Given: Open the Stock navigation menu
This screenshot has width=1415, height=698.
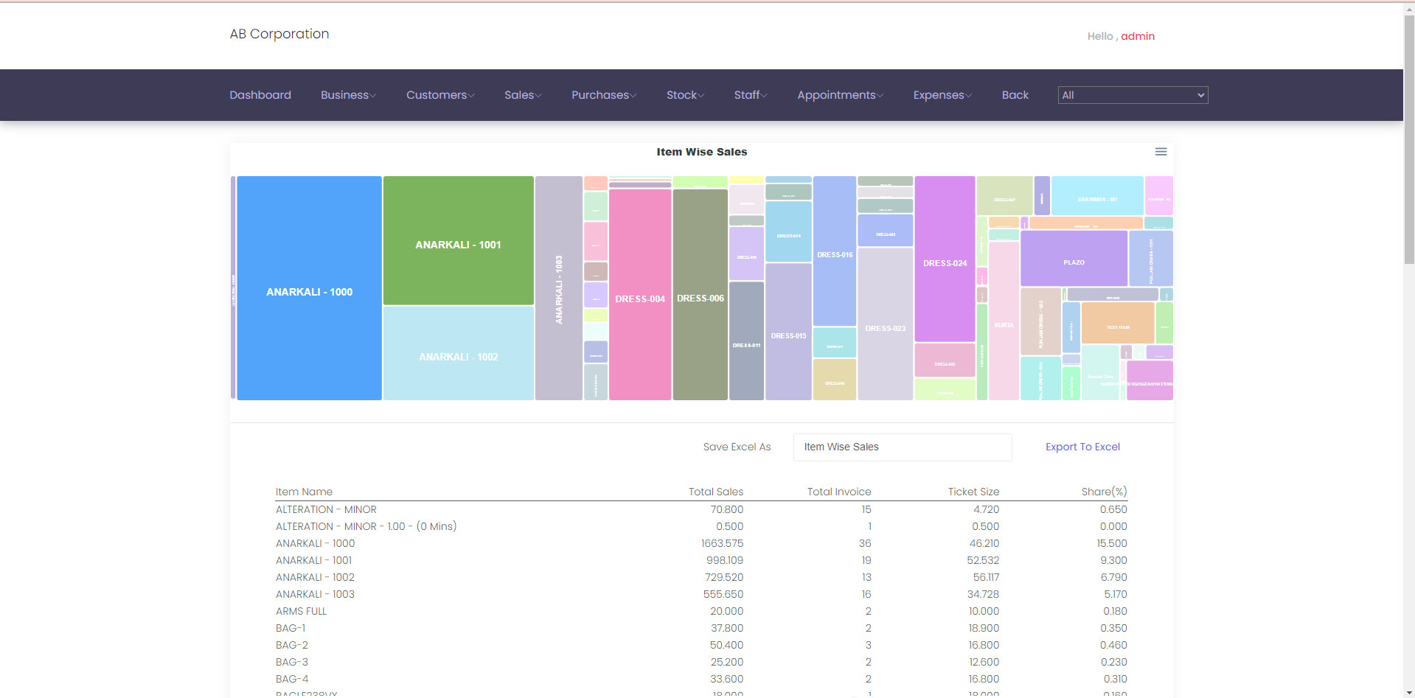Looking at the screenshot, I should pos(686,95).
